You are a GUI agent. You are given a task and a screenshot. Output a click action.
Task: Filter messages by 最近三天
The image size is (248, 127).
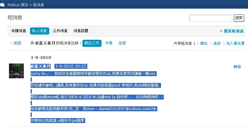pyautogui.click(x=92, y=43)
